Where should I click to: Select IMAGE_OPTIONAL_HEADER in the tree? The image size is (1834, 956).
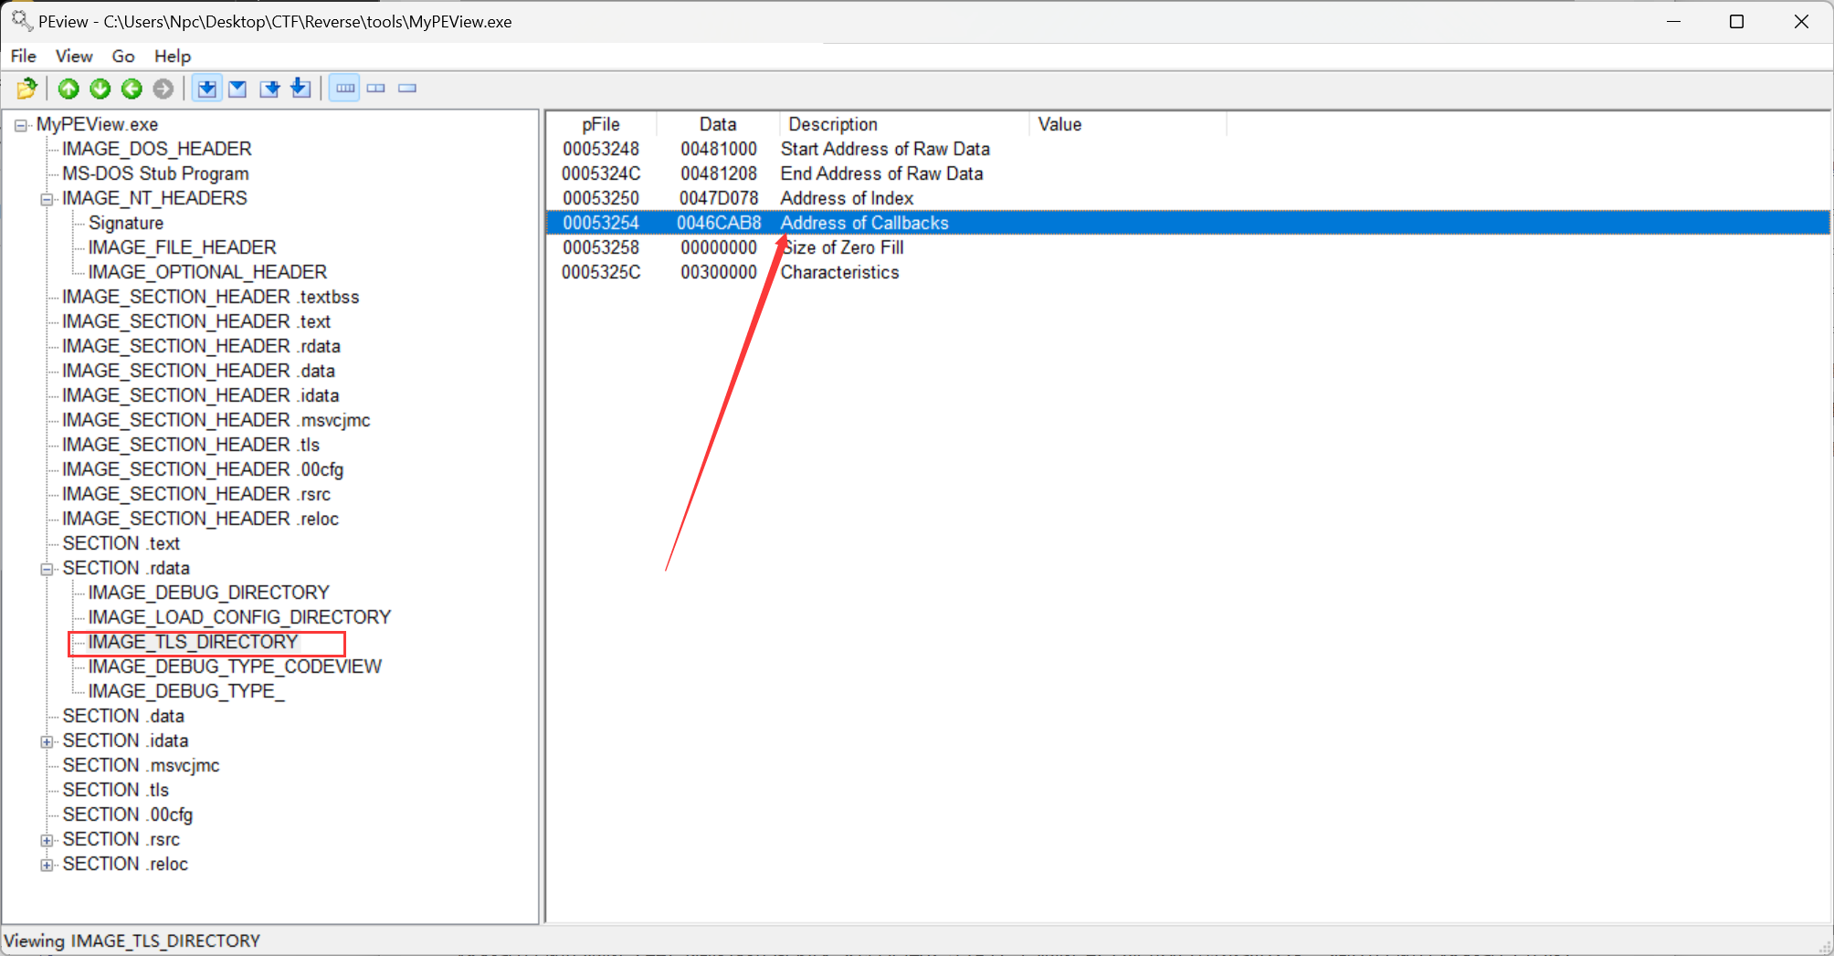[207, 272]
